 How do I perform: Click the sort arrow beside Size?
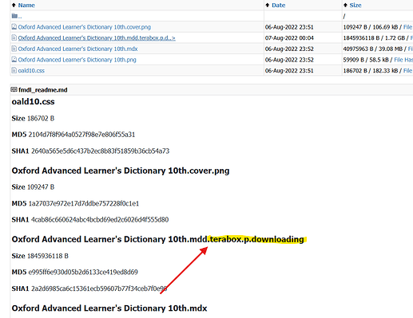[x=345, y=5]
